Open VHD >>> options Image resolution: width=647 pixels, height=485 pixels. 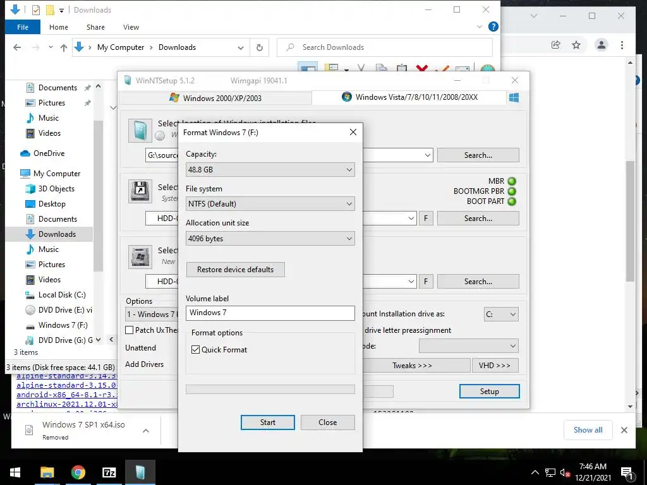(495, 366)
